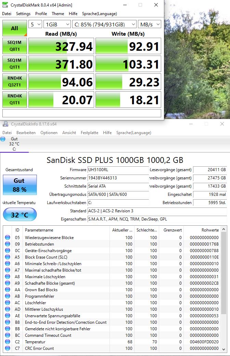This screenshot has width=230, height=356.
Task: Click status orb of Geräte-Einschaltvorgänge row
Action: [8, 251]
